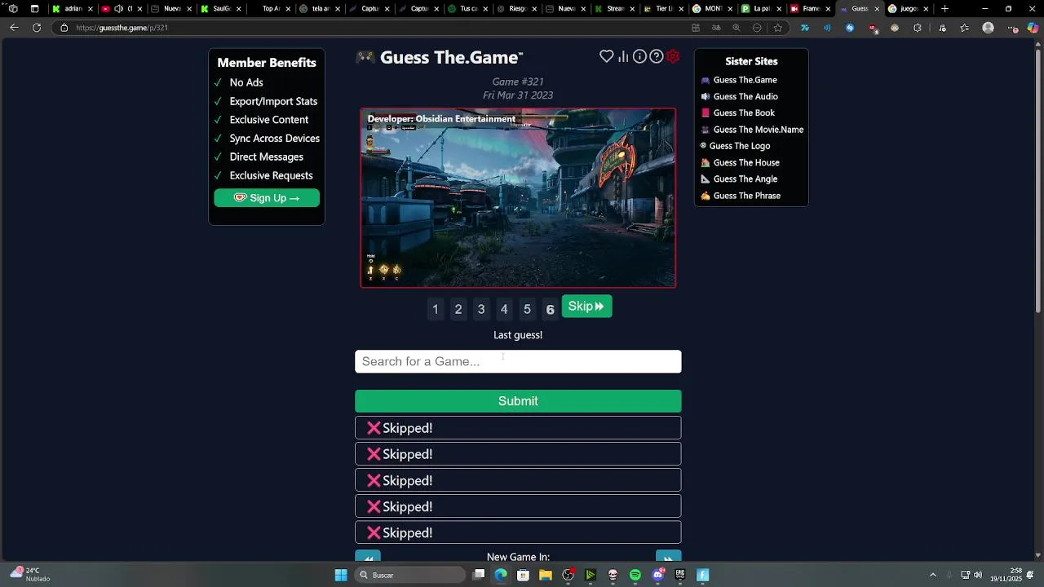The height and width of the screenshot is (587, 1044).
Task: Switch to the SaulGo browser tab
Action: pyautogui.click(x=220, y=9)
